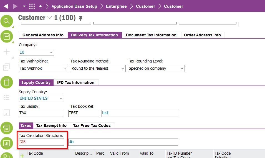Sort by the Valid From column header
This screenshot has height=158, width=265.
click(x=120, y=153)
